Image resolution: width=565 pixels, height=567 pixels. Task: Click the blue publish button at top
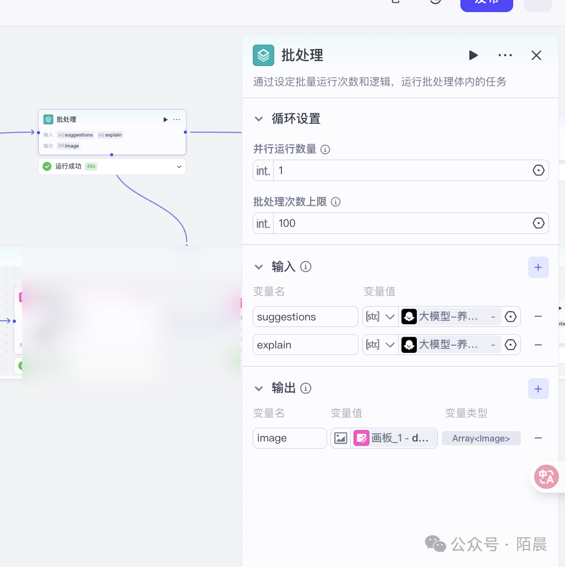point(486,4)
